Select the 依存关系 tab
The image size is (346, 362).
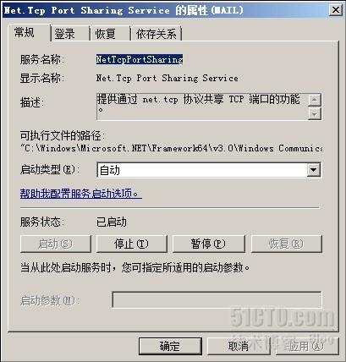157,34
